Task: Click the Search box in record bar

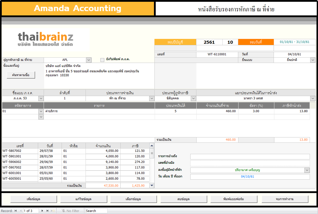Action: 96,211
